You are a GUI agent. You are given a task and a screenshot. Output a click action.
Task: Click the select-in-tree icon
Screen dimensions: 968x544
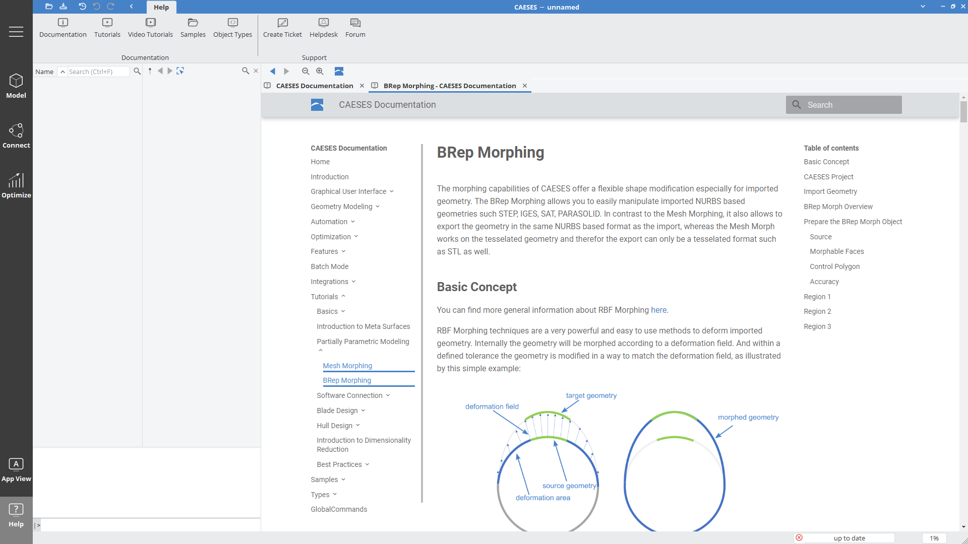tap(180, 71)
